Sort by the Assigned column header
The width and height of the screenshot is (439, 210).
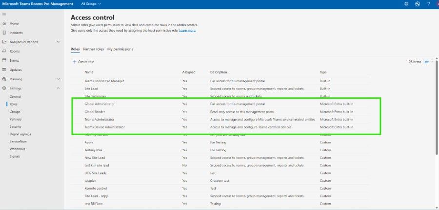(x=188, y=72)
